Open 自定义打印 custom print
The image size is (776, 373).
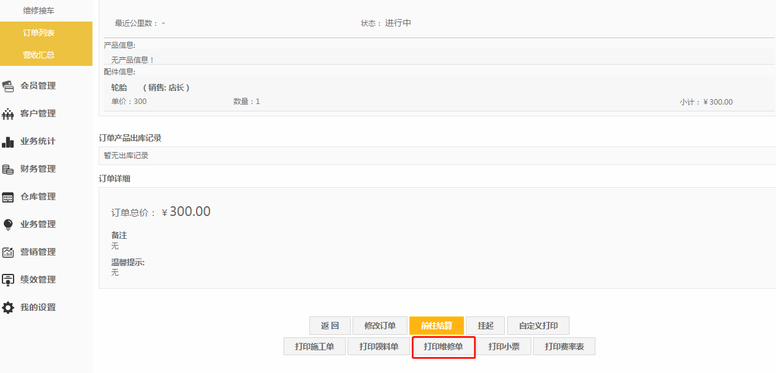[x=538, y=326]
